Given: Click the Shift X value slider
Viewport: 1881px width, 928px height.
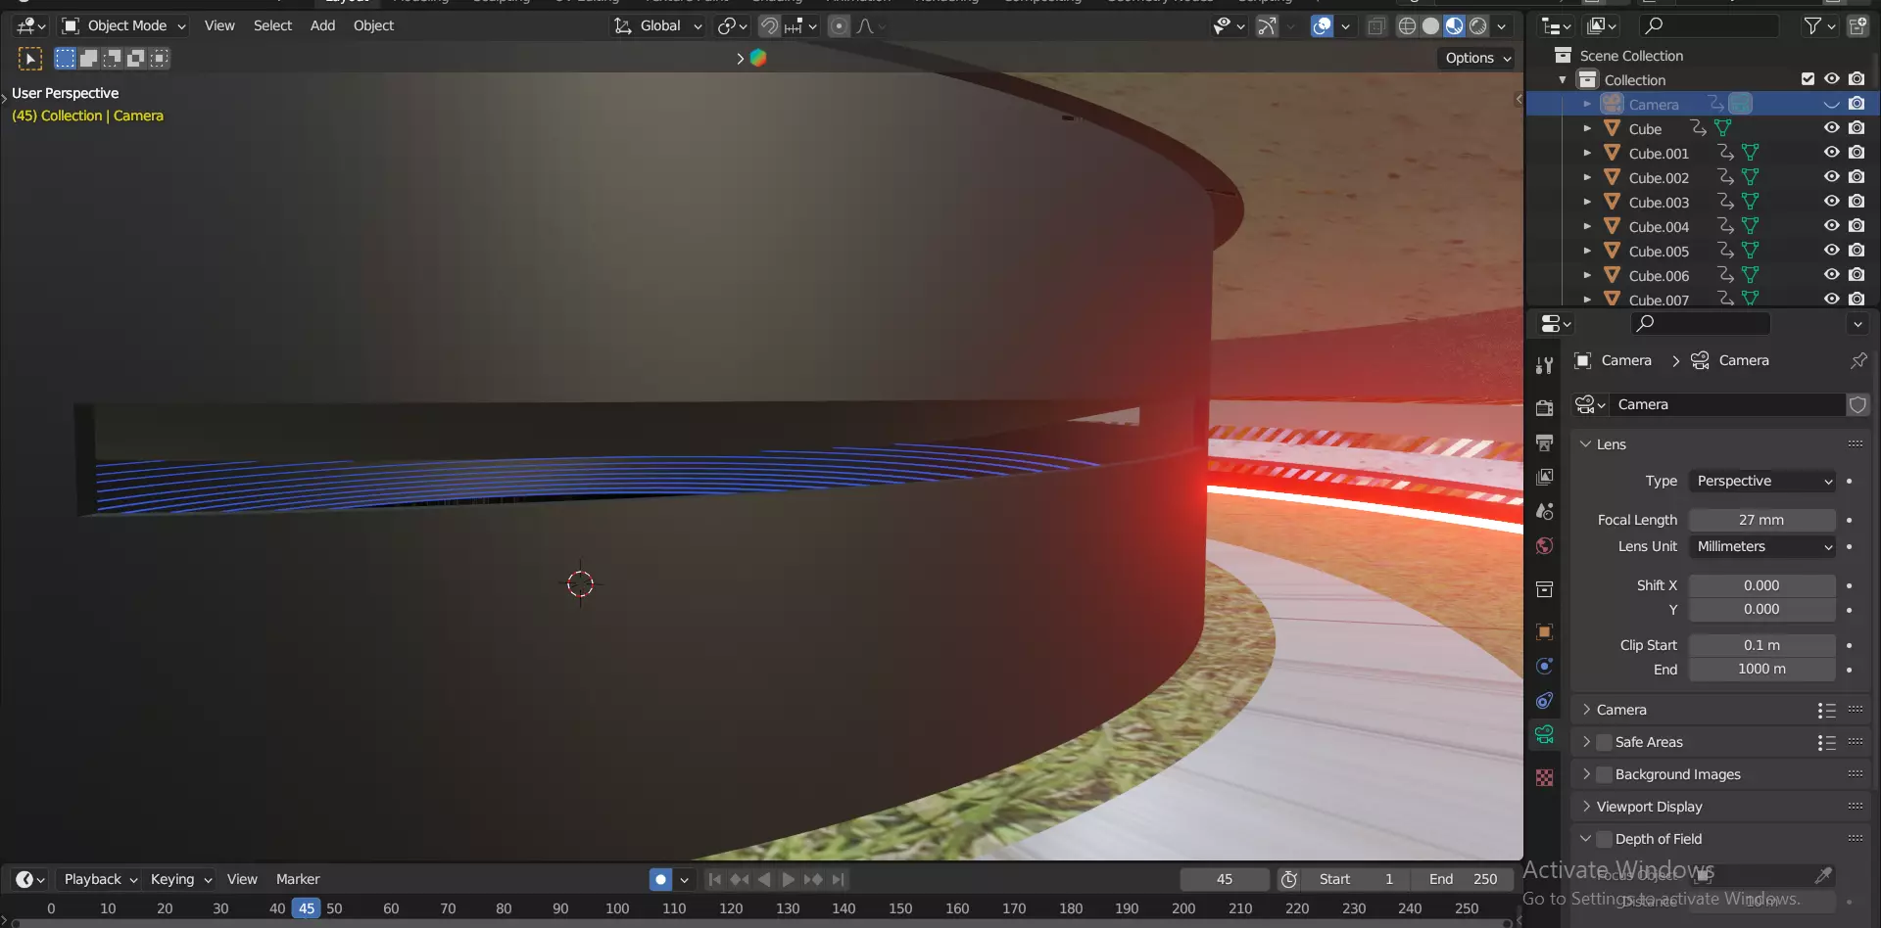Looking at the screenshot, I should click(x=1762, y=585).
